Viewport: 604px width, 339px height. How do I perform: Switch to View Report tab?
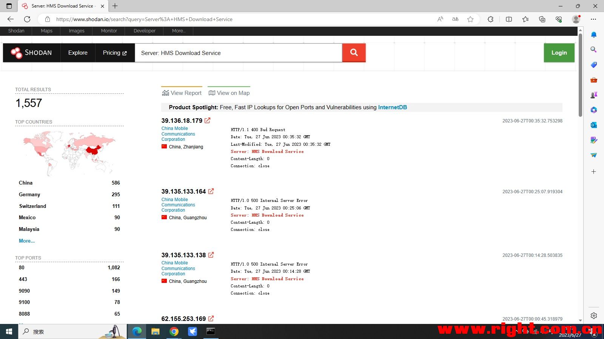coord(182,93)
